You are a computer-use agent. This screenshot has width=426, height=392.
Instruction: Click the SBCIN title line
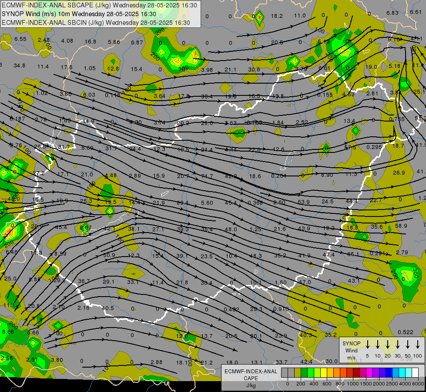96,23
